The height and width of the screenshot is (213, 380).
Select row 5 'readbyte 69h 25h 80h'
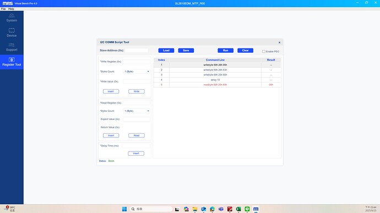218,85
